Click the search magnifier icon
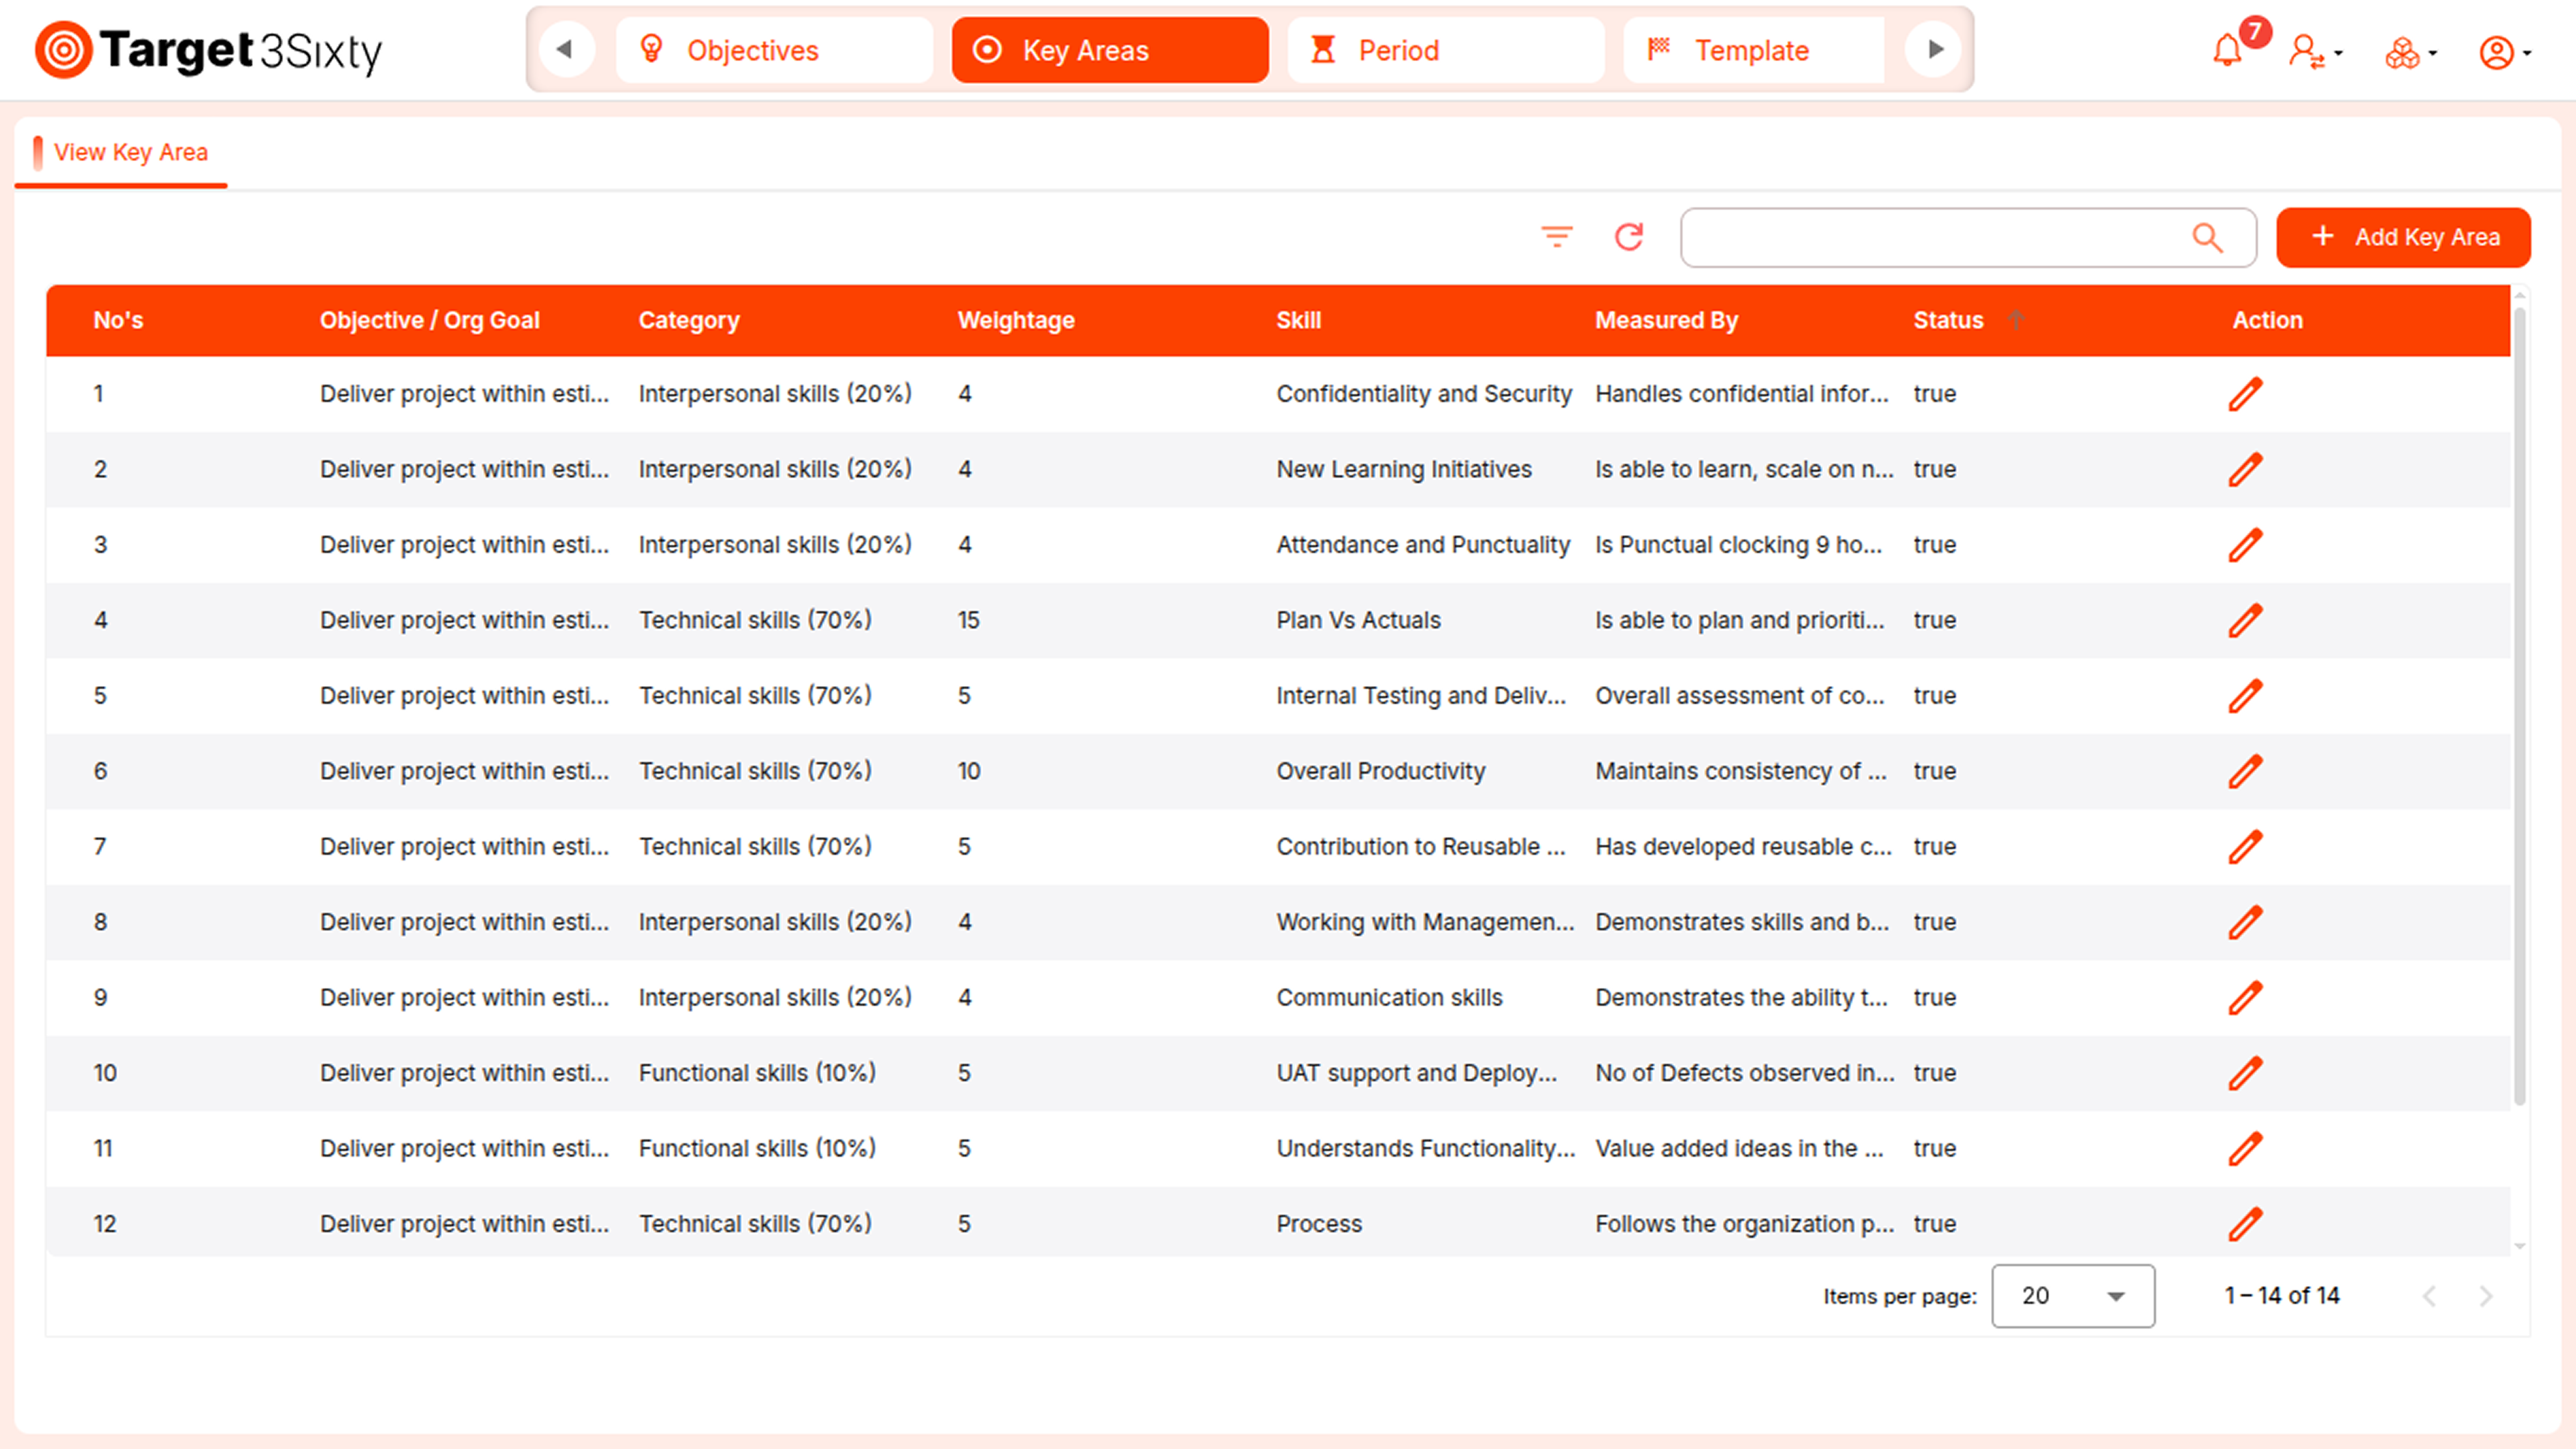2576x1449 pixels. pos(2207,237)
